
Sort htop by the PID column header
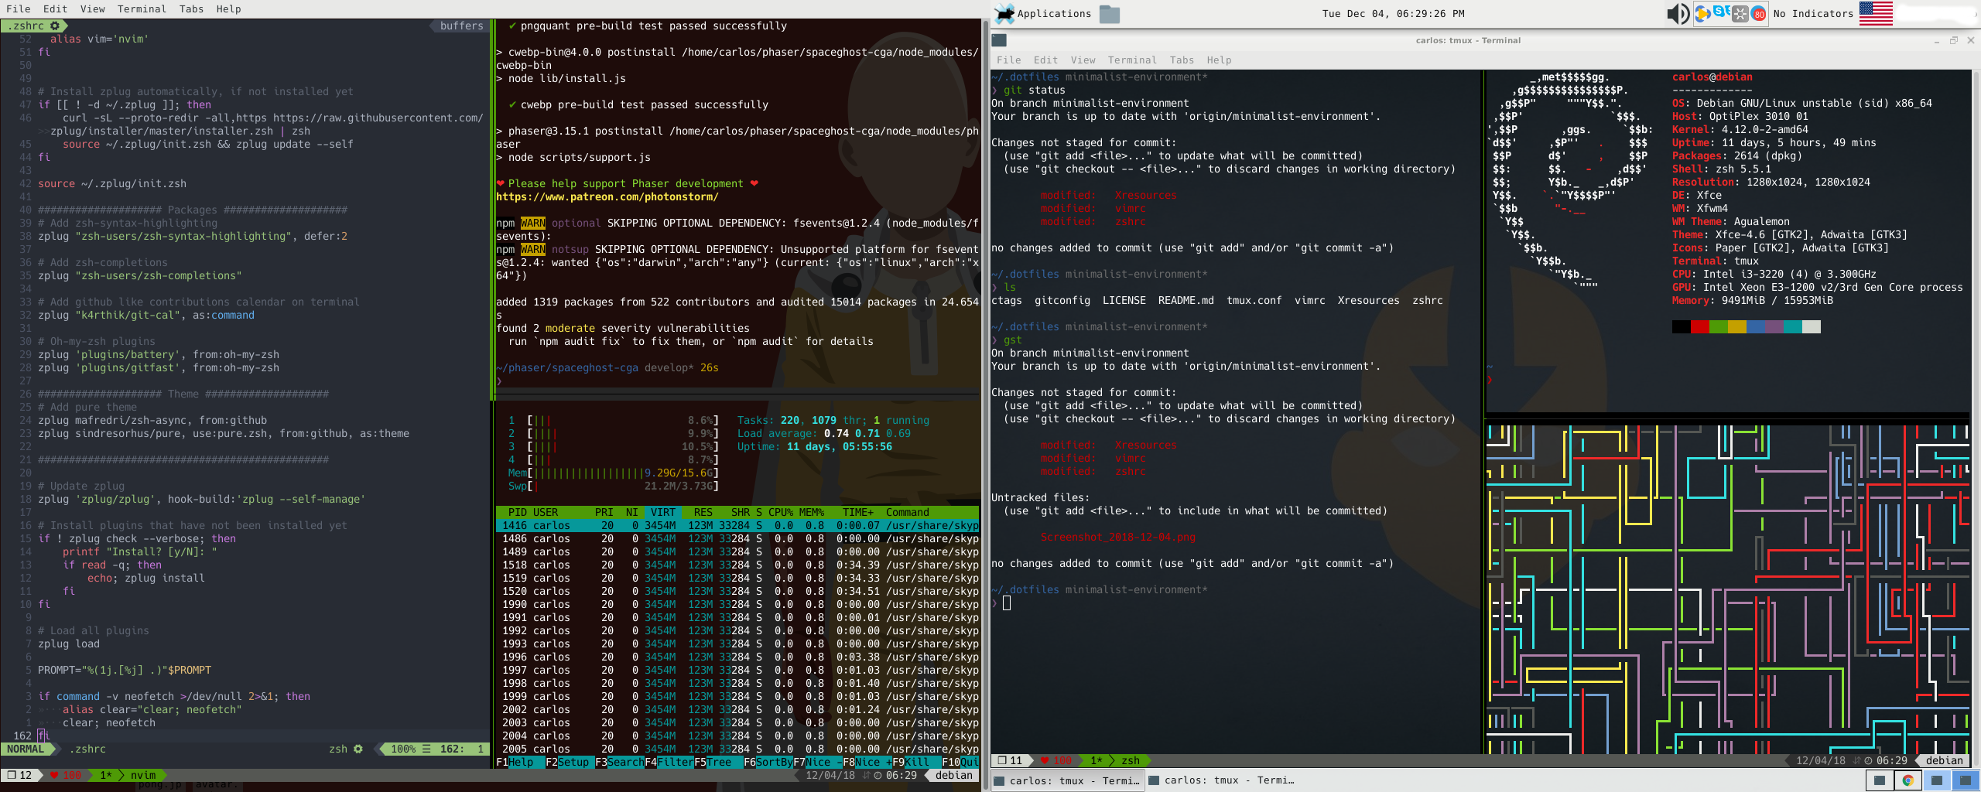(518, 512)
